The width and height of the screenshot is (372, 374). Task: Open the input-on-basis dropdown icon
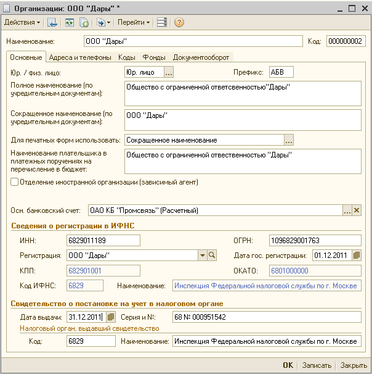(103, 22)
